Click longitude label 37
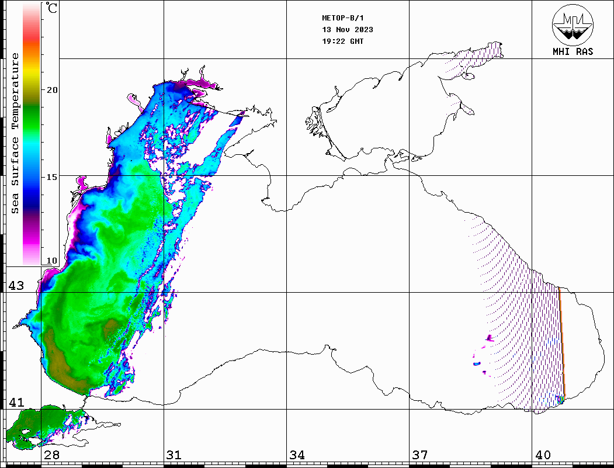The image size is (614, 468). 420,455
